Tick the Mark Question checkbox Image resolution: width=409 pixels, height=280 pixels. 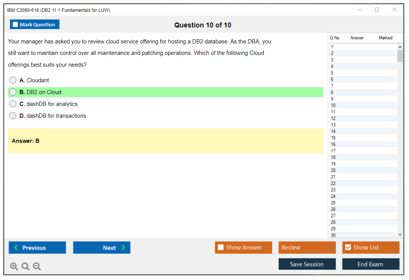coord(16,24)
